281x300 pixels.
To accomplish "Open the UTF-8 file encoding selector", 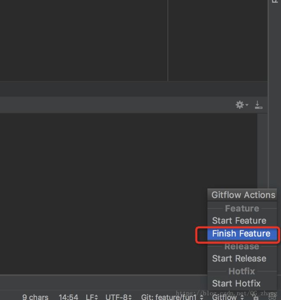I will pos(118,297).
